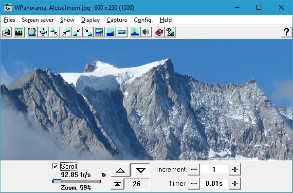Click the Timer value field showing 0.01s
Image resolution: width=293 pixels, height=193 pixels.
(214, 183)
